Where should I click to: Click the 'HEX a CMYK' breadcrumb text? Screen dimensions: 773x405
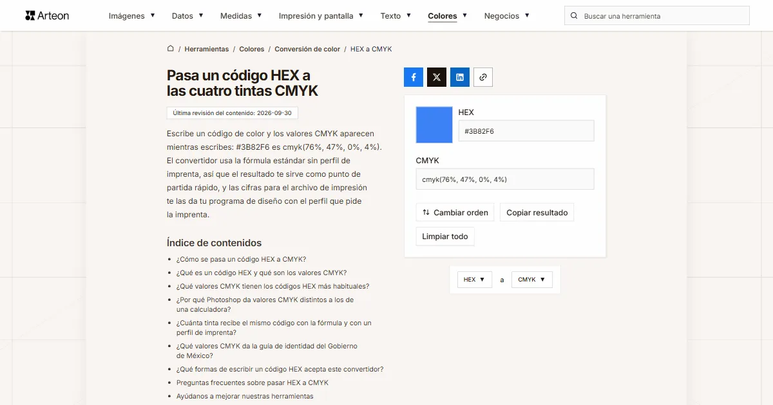pyautogui.click(x=371, y=49)
